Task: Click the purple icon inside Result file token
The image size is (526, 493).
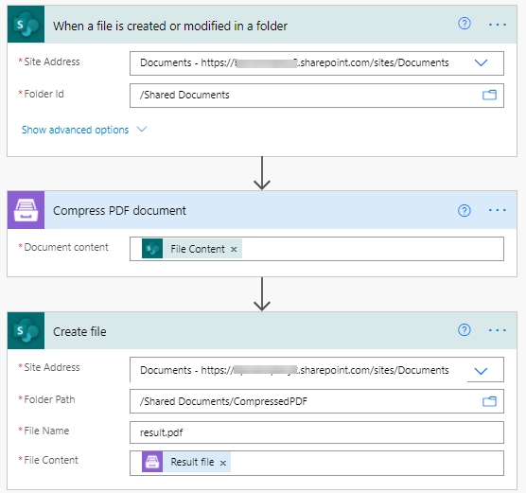Action: (x=152, y=462)
